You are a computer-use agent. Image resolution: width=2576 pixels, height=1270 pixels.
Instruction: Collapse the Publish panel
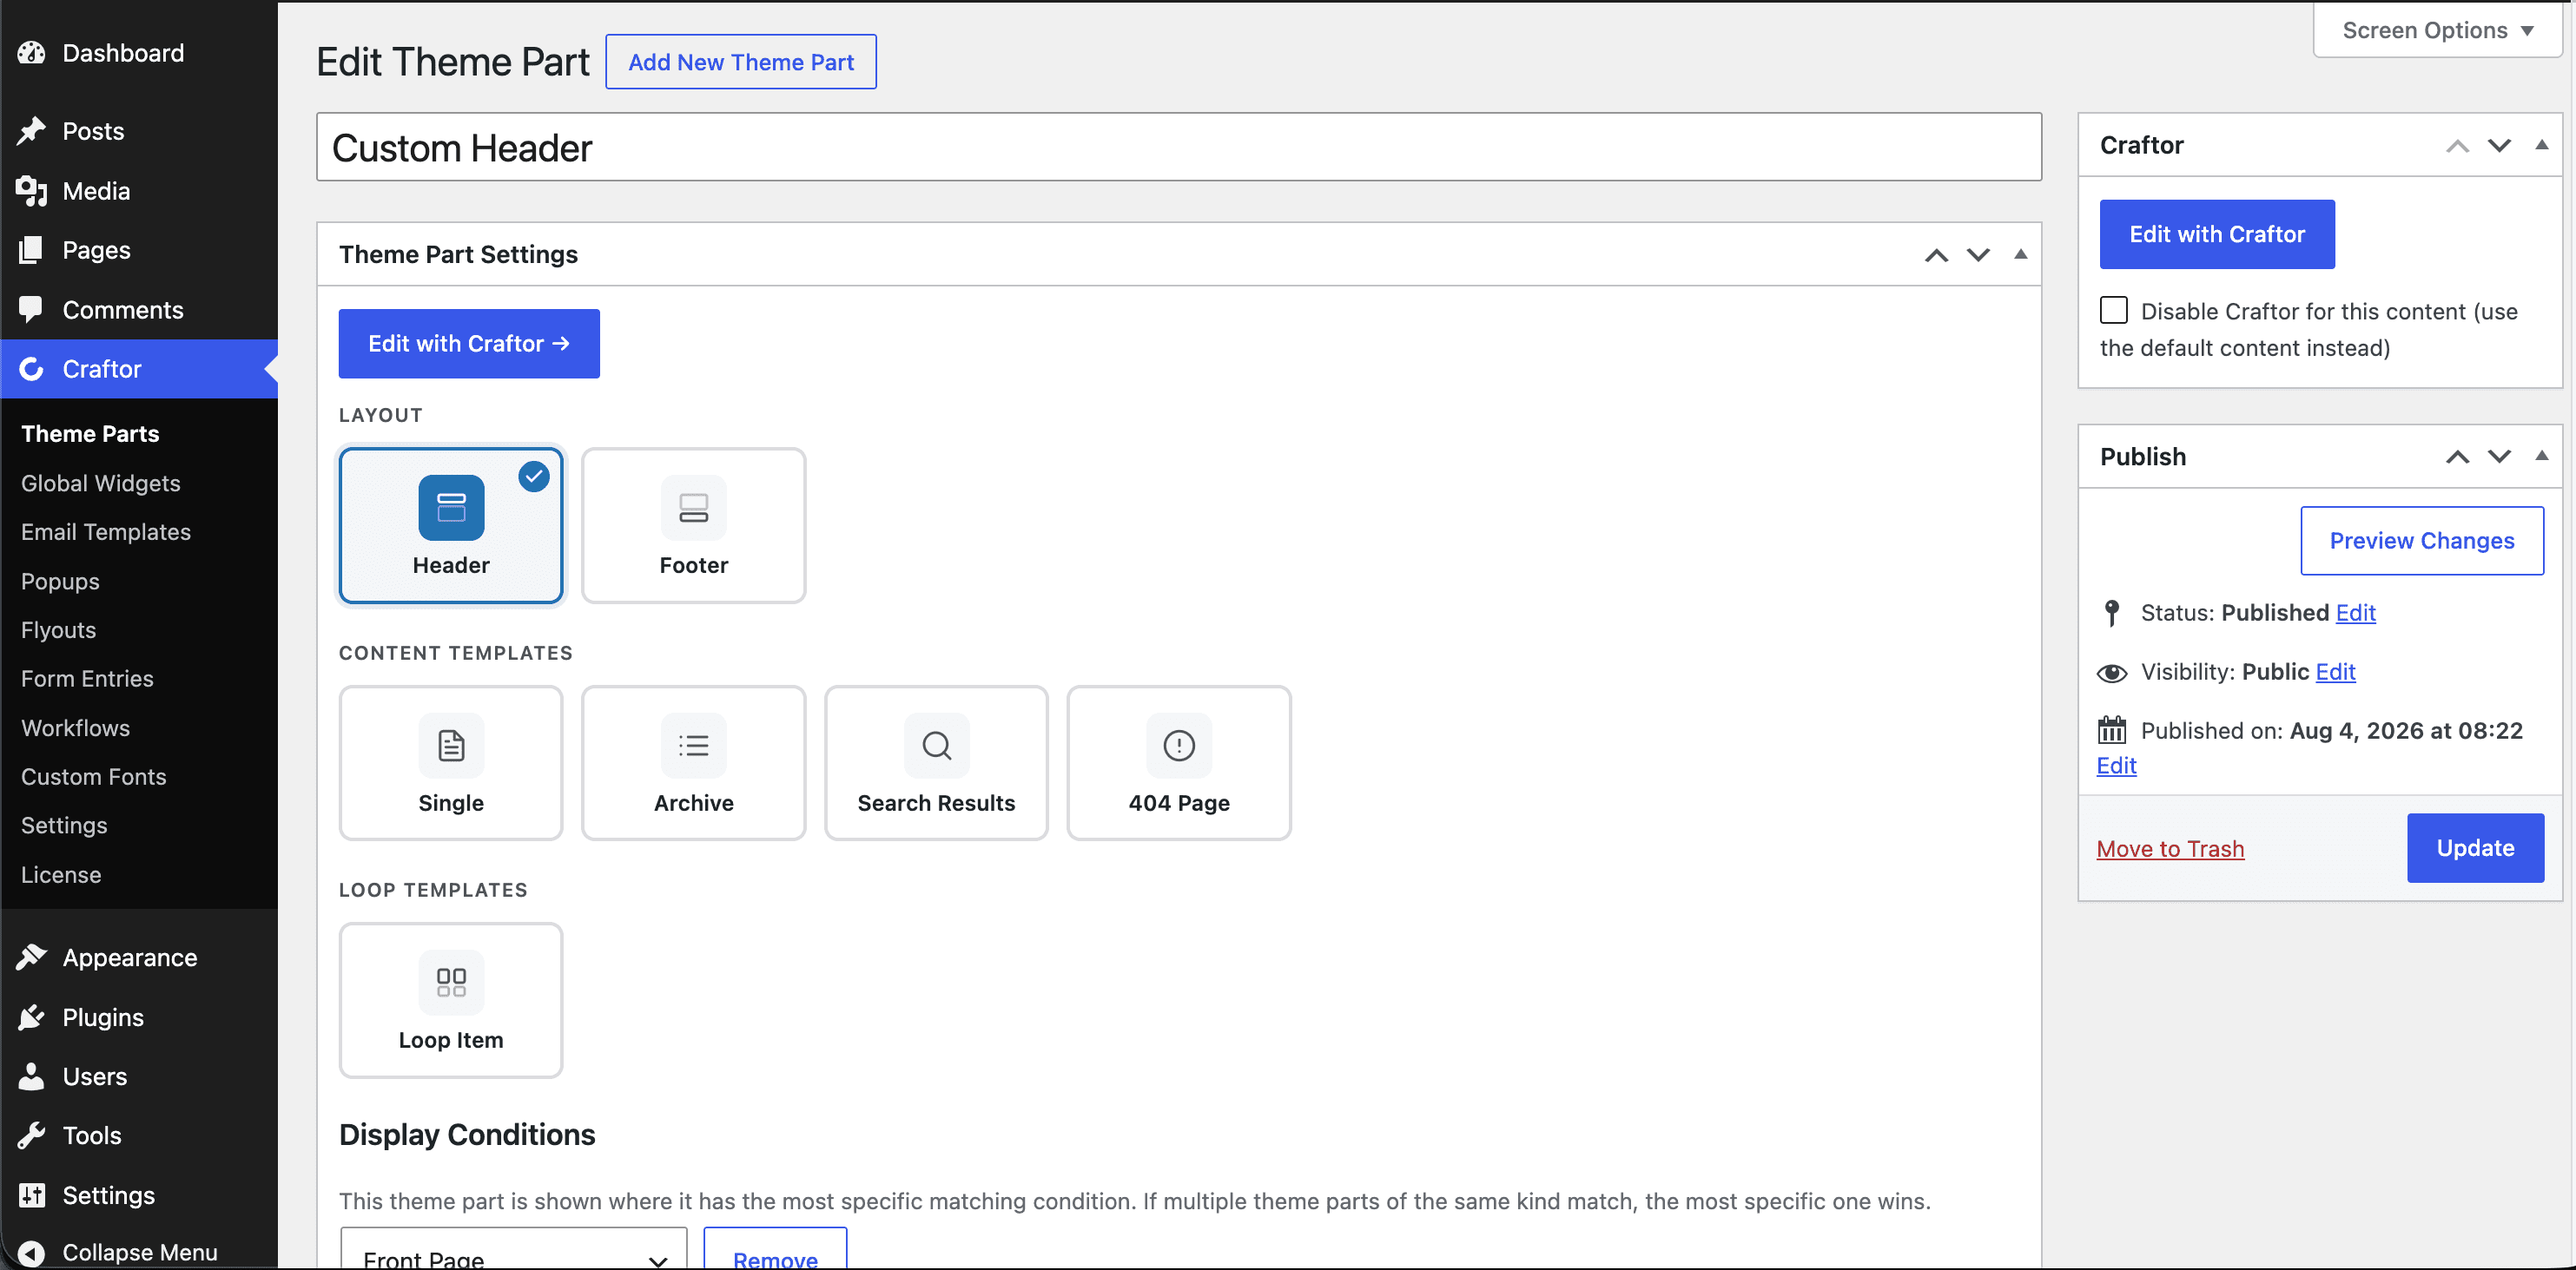(2541, 457)
